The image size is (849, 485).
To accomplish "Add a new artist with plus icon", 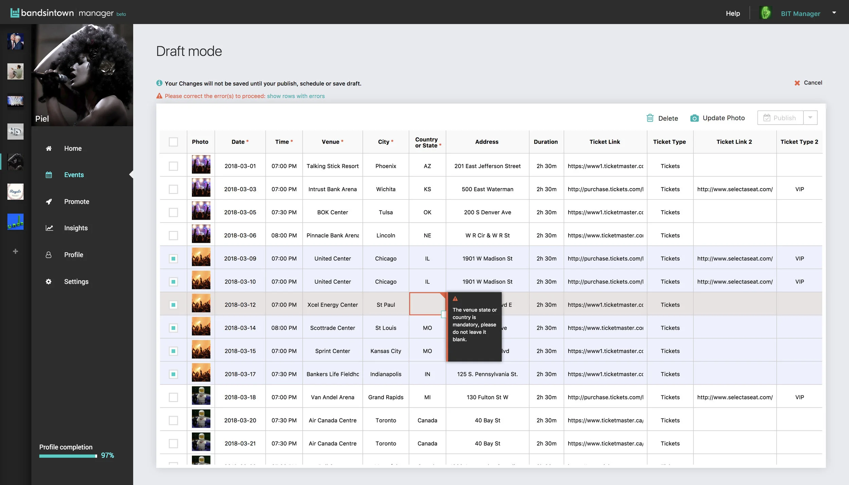I will pos(15,251).
